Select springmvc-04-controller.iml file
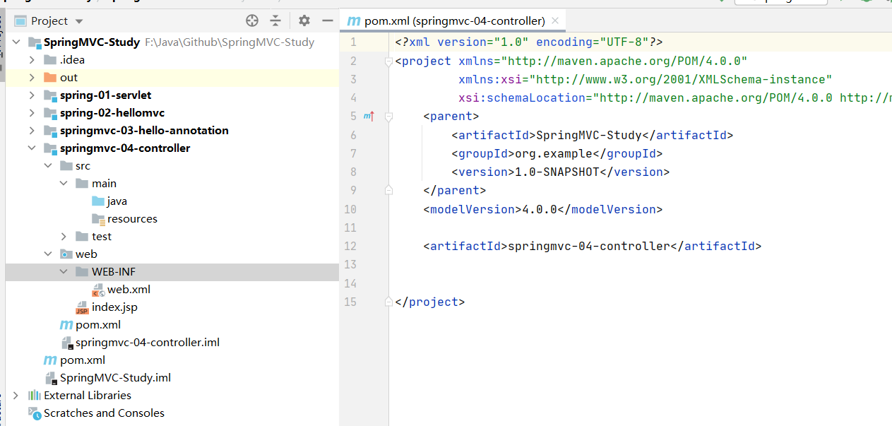This screenshot has height=426, width=892. click(147, 343)
